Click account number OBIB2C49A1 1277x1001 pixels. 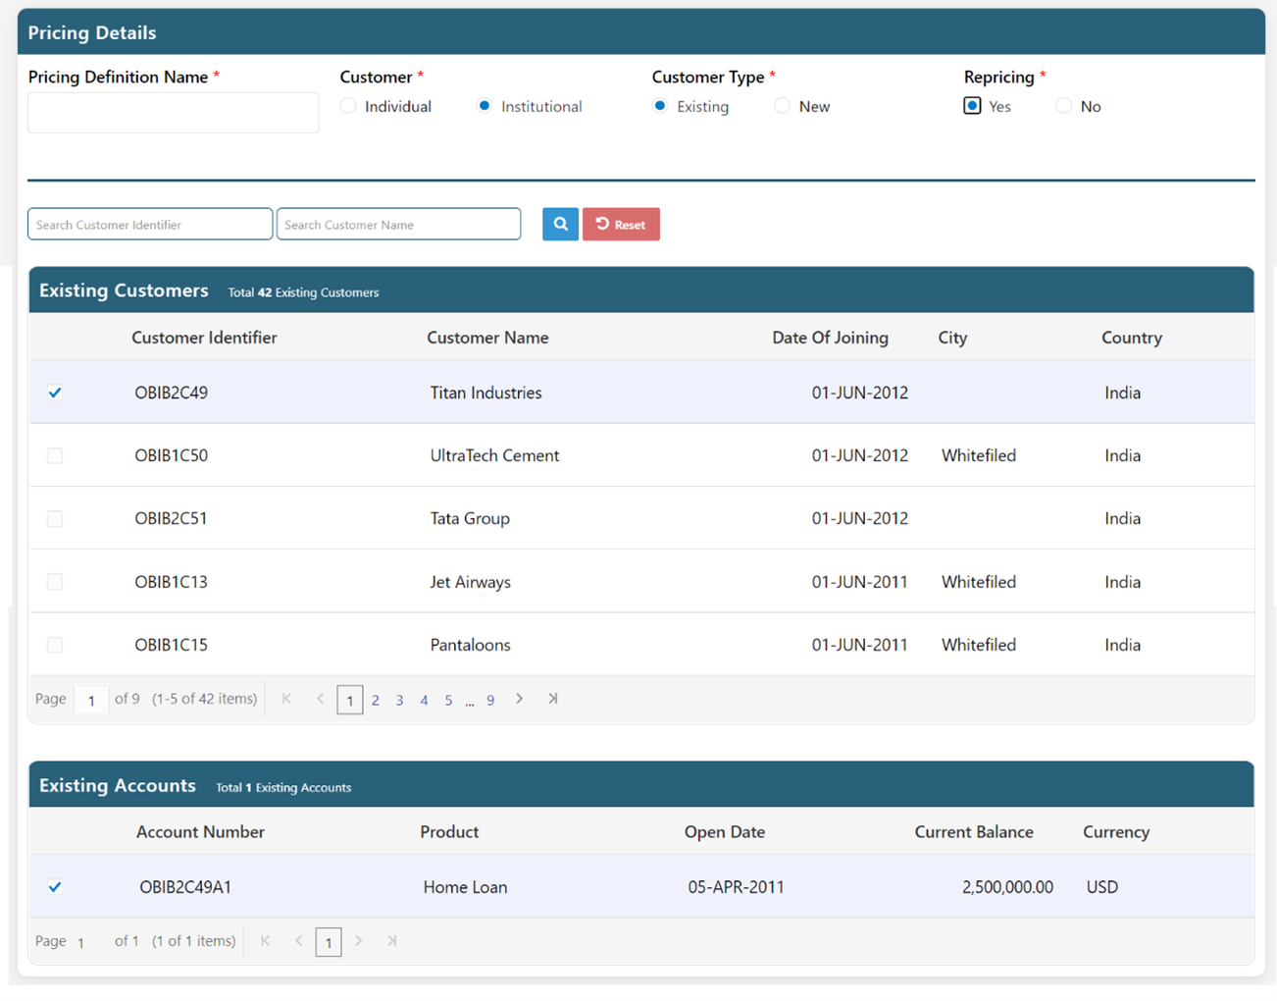185,887
